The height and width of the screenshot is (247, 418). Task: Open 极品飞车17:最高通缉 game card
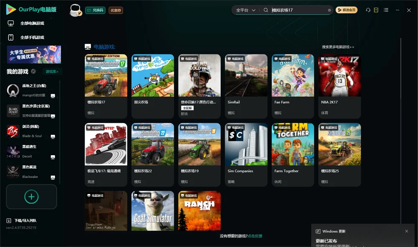click(106, 155)
